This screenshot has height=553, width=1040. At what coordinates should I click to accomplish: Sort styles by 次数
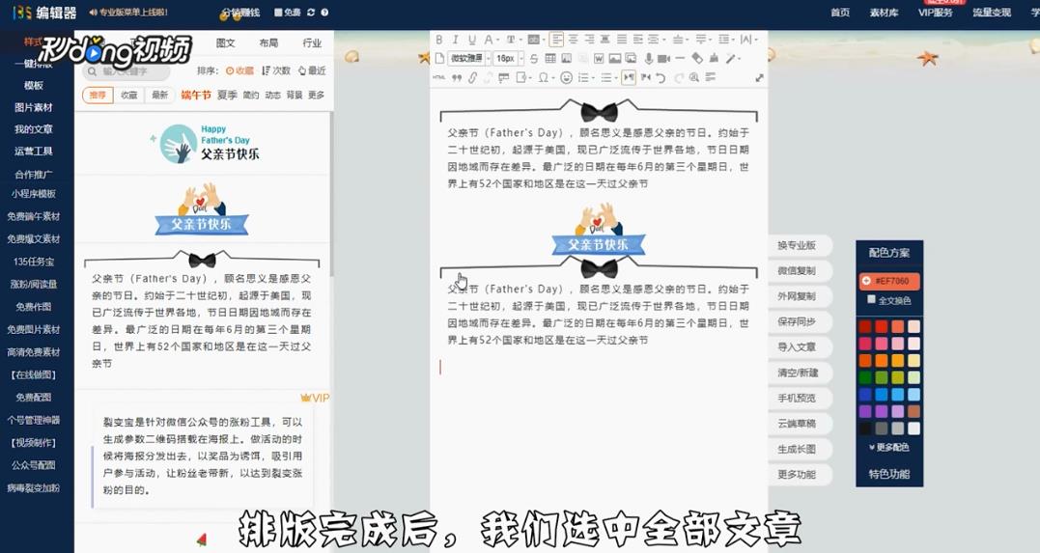[276, 70]
